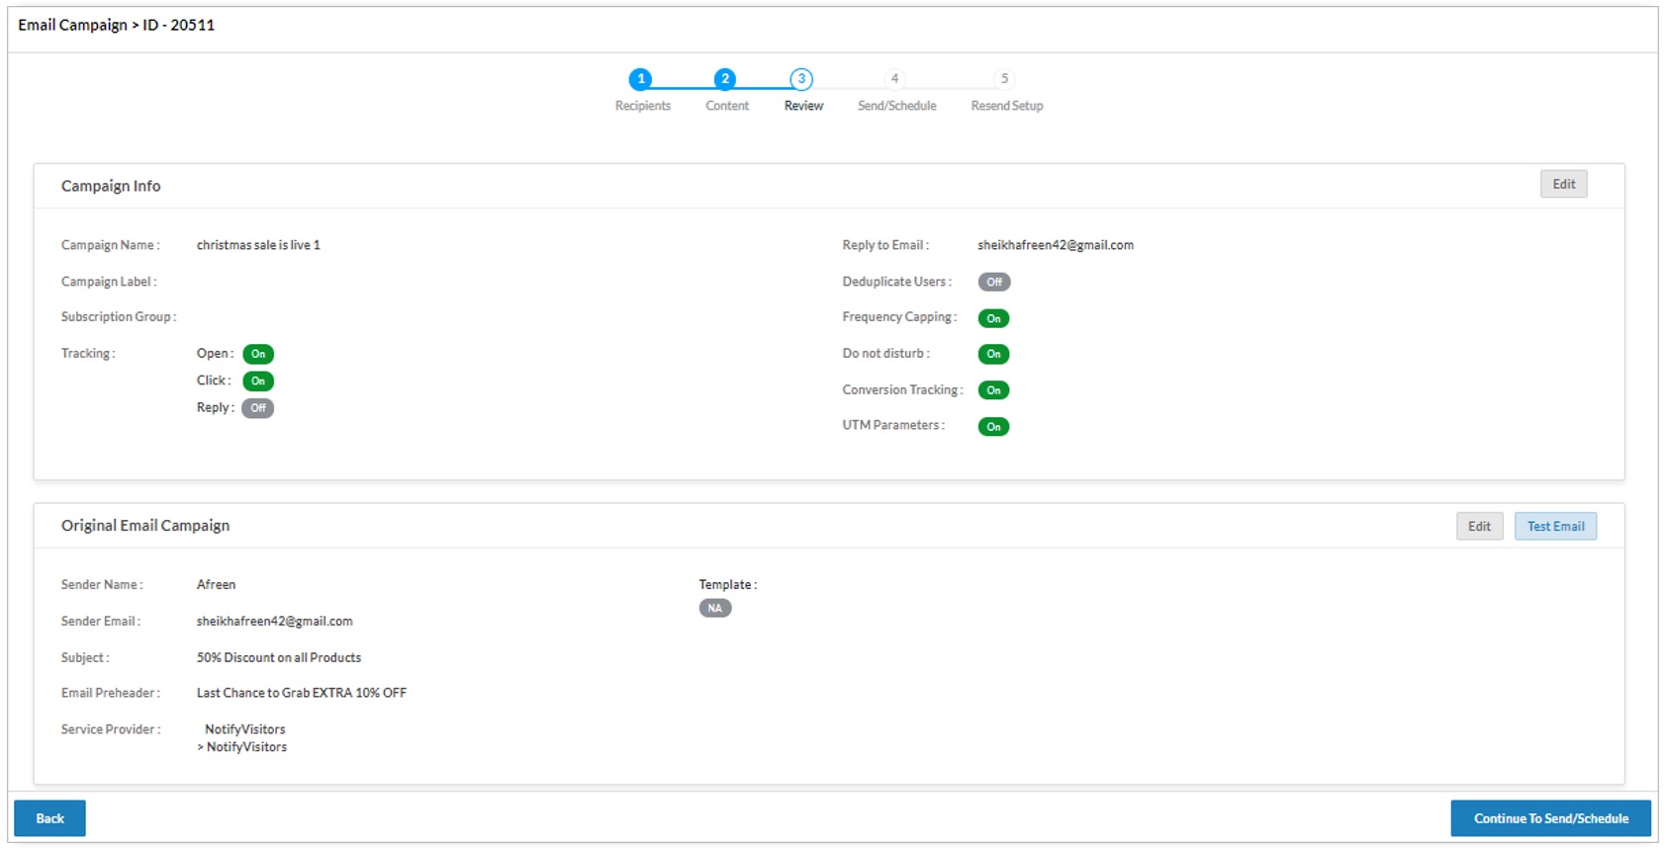Screen dimensions: 1665x848
Task: Select step 3 Review circle
Action: [801, 79]
